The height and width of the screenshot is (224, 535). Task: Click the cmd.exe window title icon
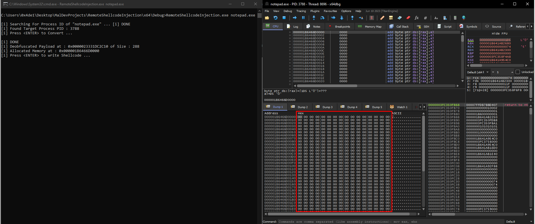pos(5,4)
